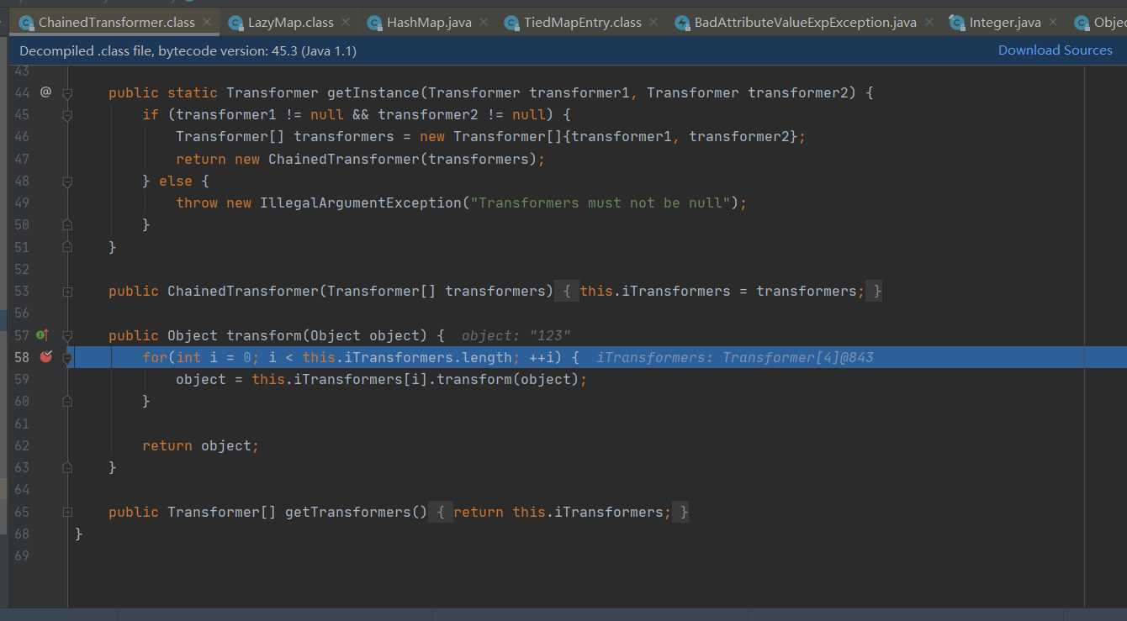
Task: Click 'getInstance' method name on line 44
Action: (373, 92)
